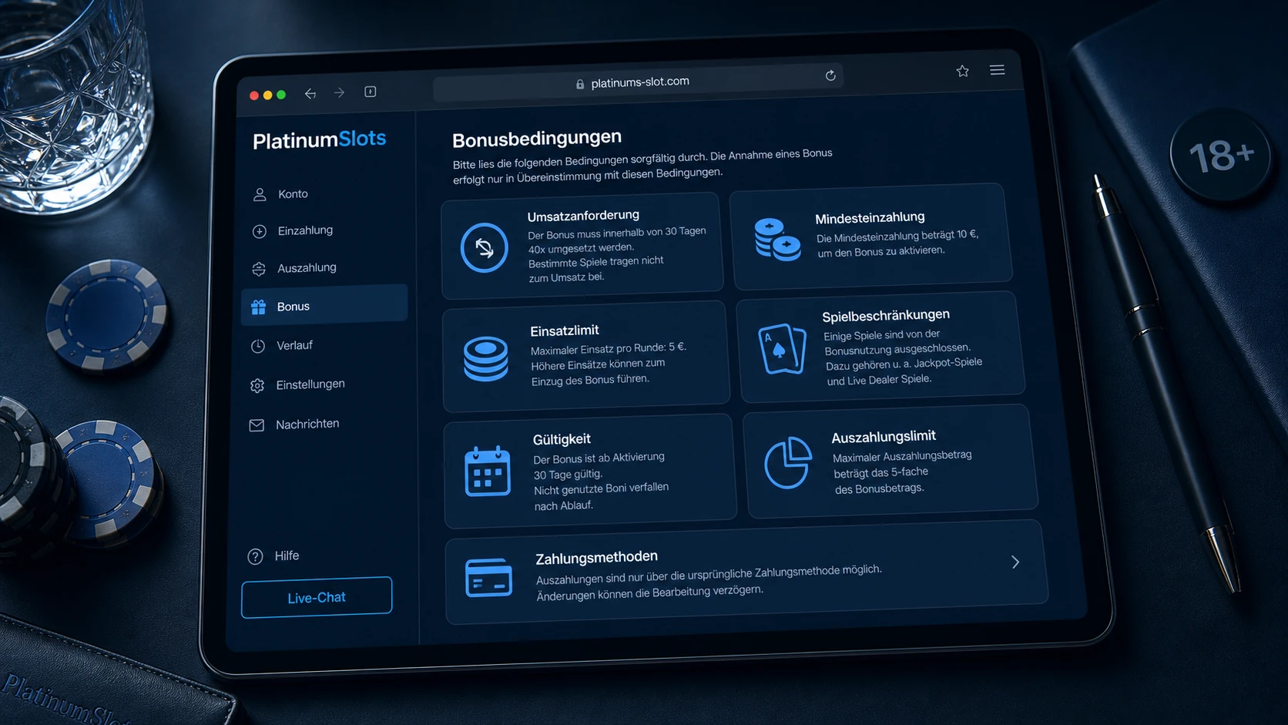Click the Spielbeschränkungen heading
The height and width of the screenshot is (725, 1288).
pos(886,315)
